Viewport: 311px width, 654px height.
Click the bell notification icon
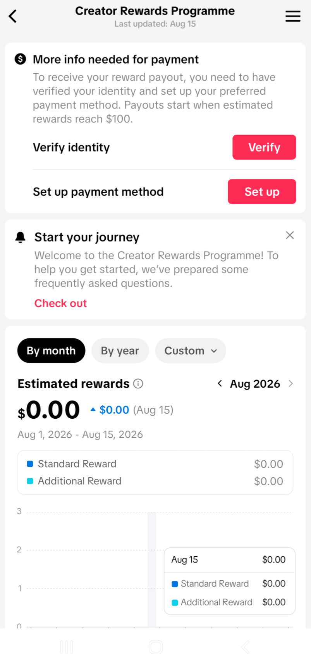click(x=20, y=237)
